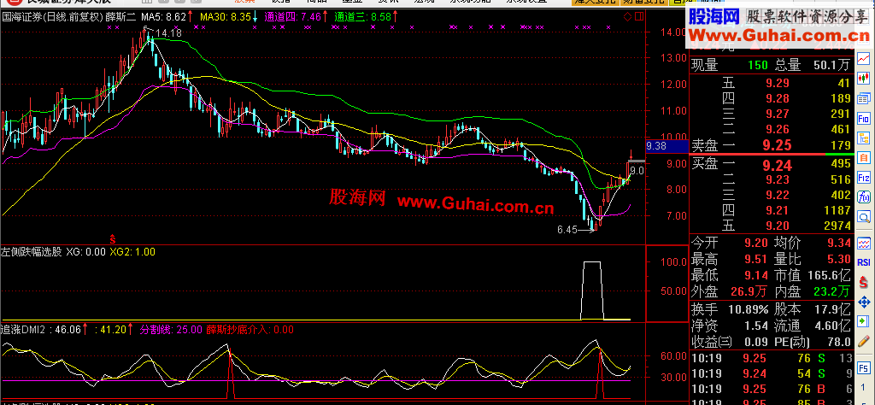Click the 追涨DMI2 indicator title

(23, 330)
